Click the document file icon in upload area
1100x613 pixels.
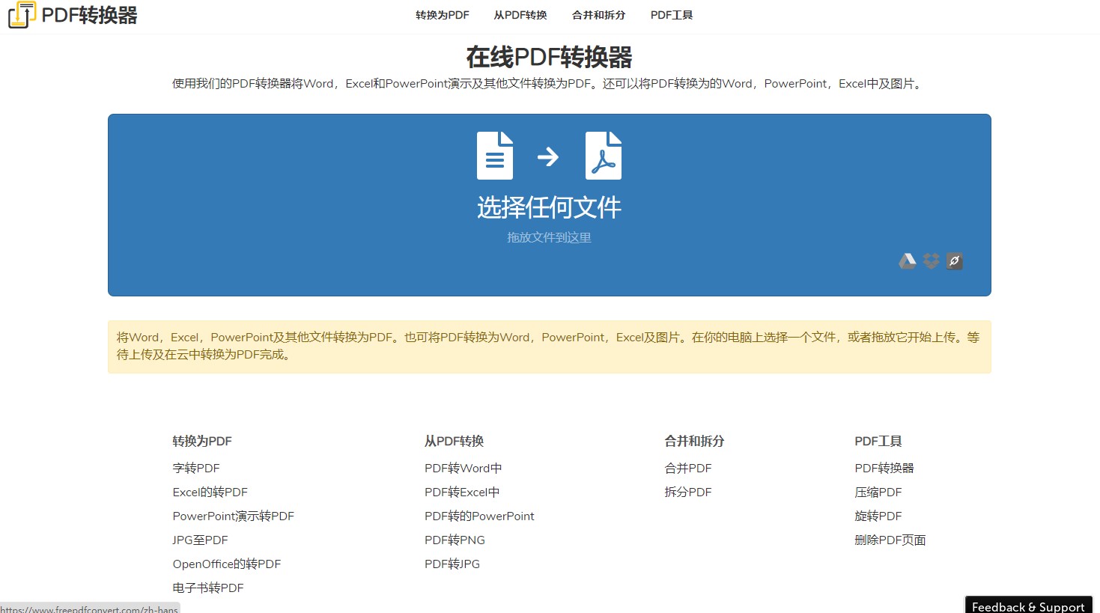495,156
